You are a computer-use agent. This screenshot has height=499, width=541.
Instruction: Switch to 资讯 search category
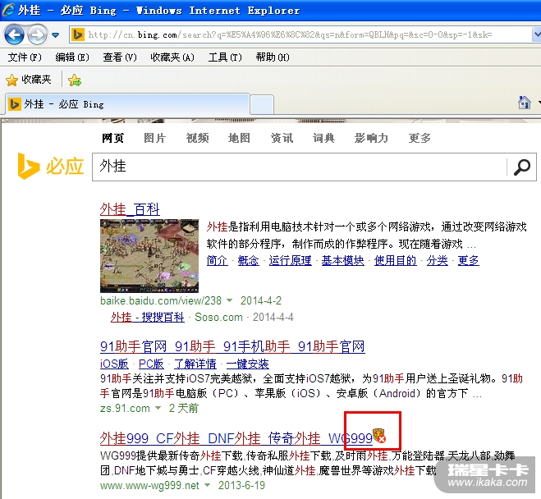click(282, 138)
